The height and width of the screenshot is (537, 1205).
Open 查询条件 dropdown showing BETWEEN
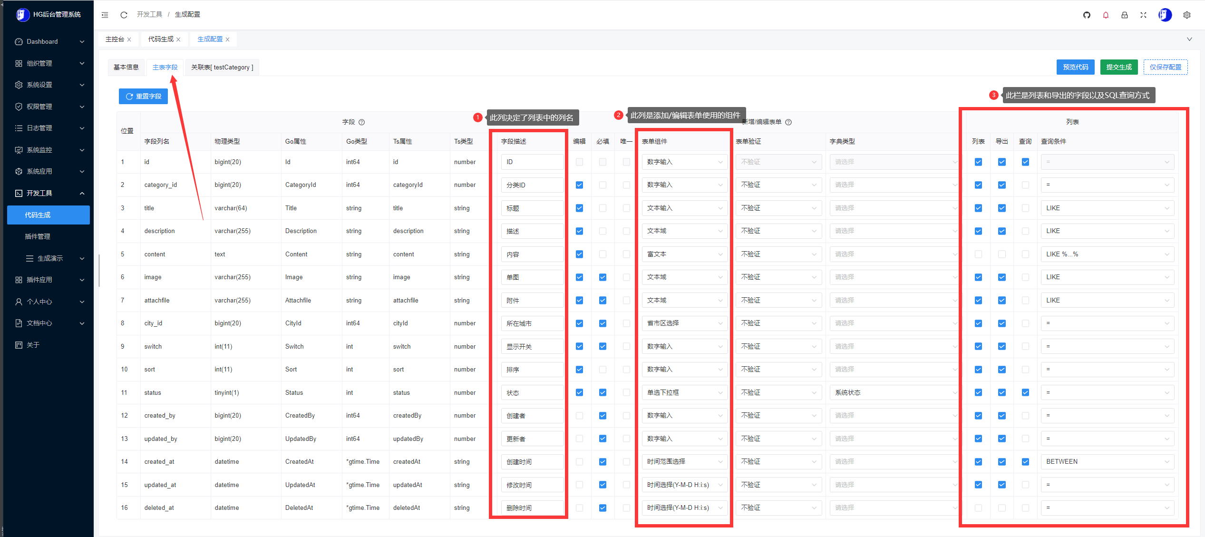point(1107,461)
